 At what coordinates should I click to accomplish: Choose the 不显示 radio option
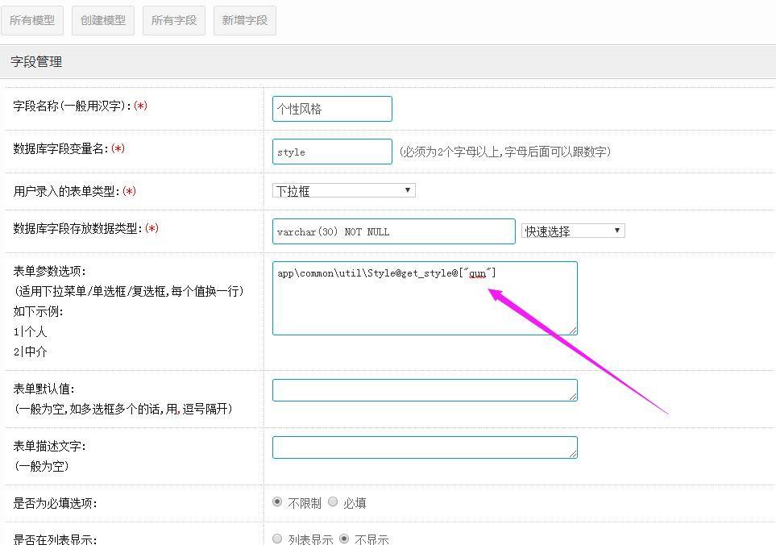344,539
